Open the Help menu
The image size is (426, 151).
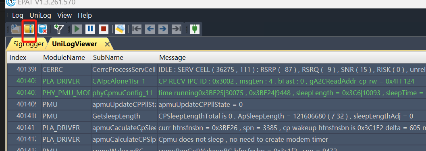pyautogui.click(x=85, y=15)
